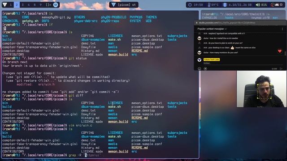This screenshot has height=161, width=287.
Task: Open the emoji picker in the chat
Action: (x=199, y=68)
